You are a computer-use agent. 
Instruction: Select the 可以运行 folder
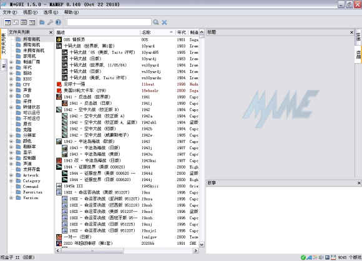[31, 113]
